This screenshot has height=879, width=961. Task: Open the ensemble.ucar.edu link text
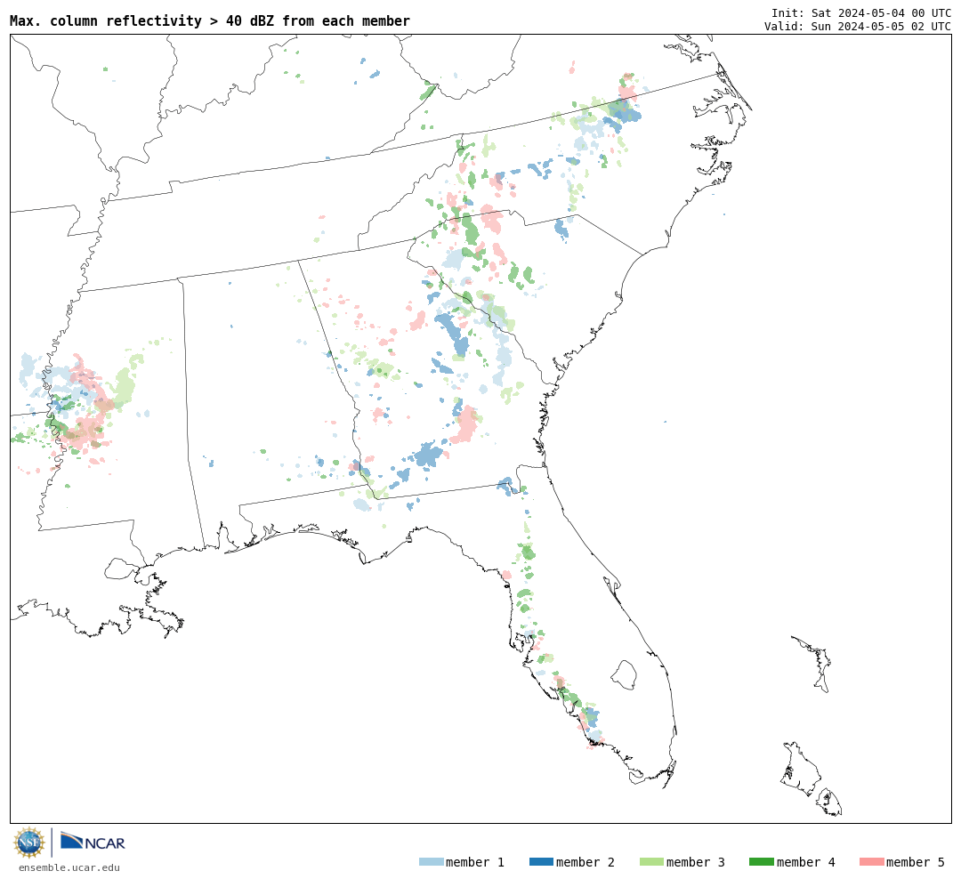tap(69, 867)
